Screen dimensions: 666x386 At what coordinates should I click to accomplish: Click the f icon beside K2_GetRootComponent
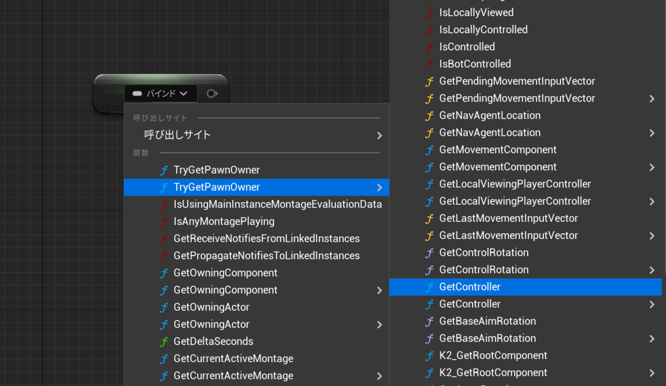(430, 355)
